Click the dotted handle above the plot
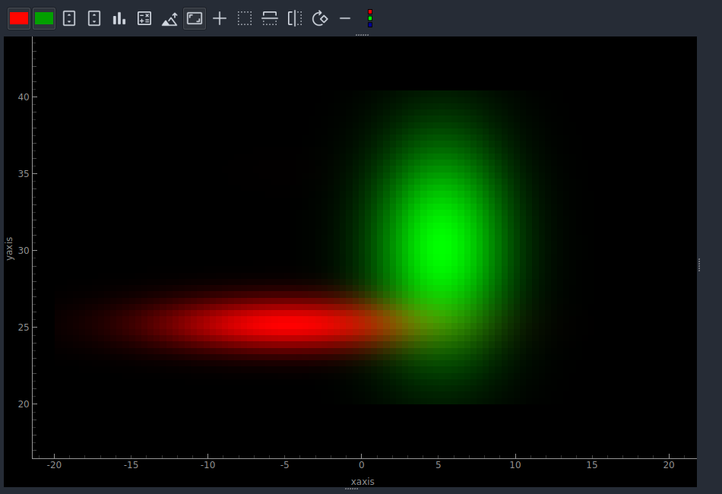722x494 pixels. tap(362, 34)
